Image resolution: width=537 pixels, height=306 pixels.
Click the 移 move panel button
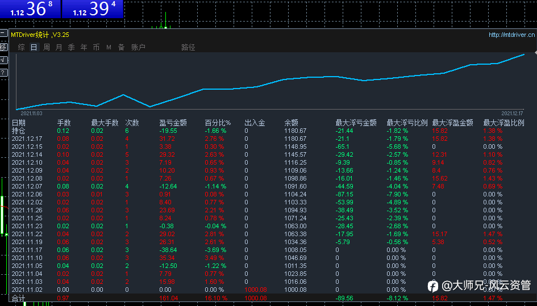pyautogui.click(x=3, y=47)
